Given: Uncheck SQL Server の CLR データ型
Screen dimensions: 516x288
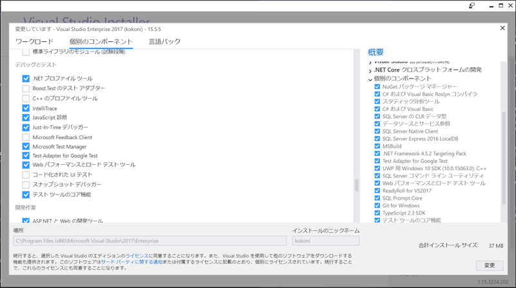Looking at the screenshot, I should 377,117.
